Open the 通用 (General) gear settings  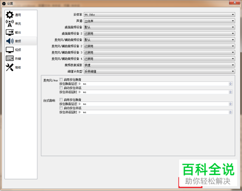(x=21, y=15)
